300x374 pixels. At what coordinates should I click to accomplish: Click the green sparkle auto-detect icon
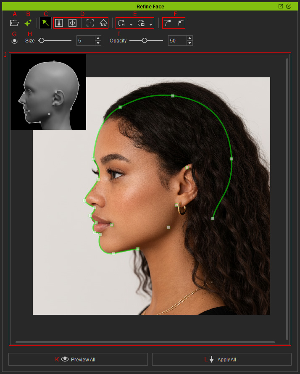coord(28,23)
